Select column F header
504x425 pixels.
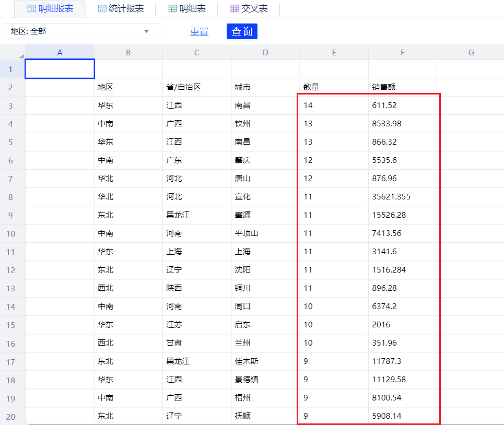point(402,52)
